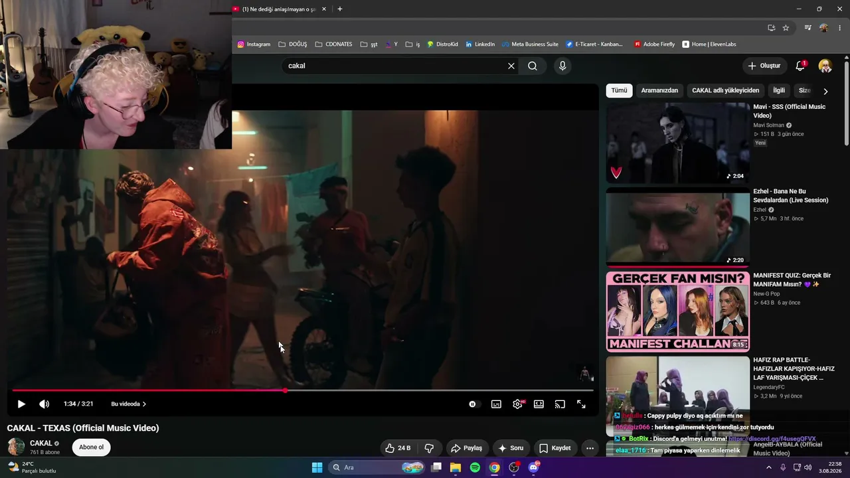This screenshot has height=478, width=850.
Task: Open Meta Business Suite bookmark
Action: 530,44
